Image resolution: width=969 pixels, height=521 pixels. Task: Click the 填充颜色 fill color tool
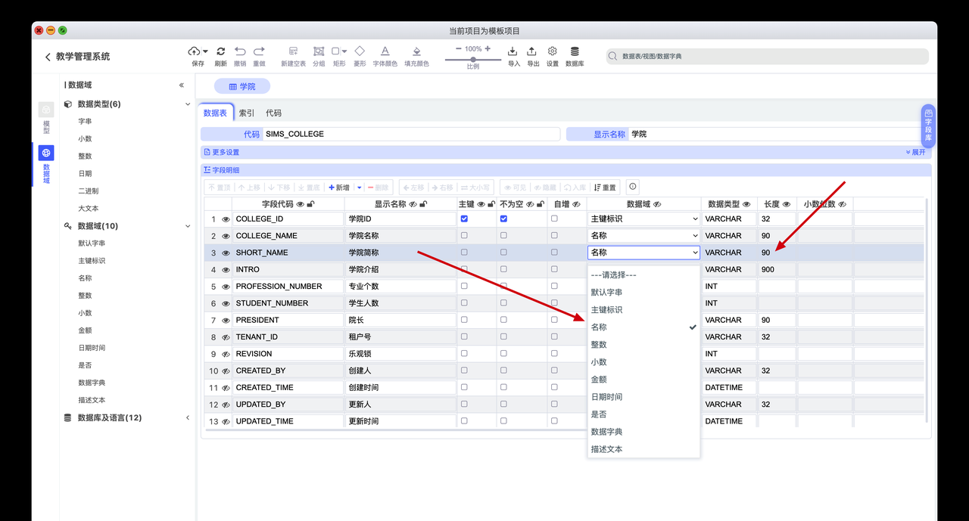point(416,53)
